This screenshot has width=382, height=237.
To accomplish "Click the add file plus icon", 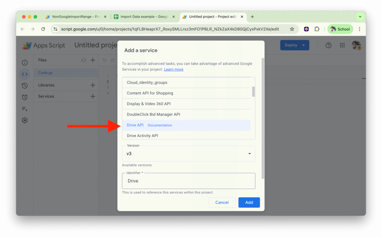I will click(93, 60).
